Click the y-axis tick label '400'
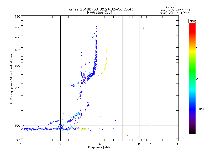Screen dimensions: 210x157 pos(18,50)
